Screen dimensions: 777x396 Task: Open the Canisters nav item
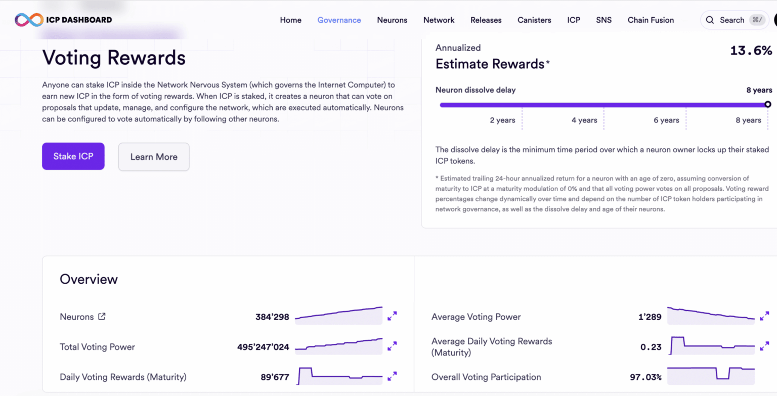[534, 20]
